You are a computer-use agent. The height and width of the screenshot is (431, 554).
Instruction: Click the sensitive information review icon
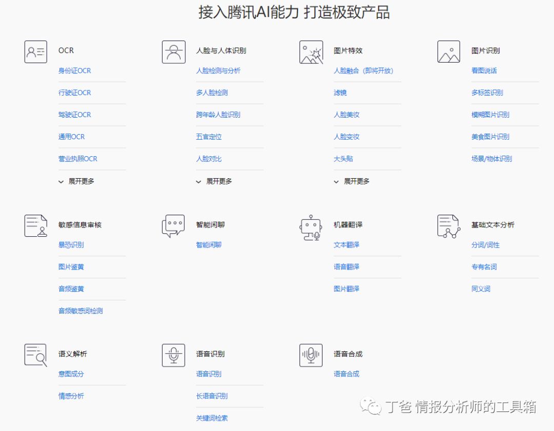(x=36, y=226)
